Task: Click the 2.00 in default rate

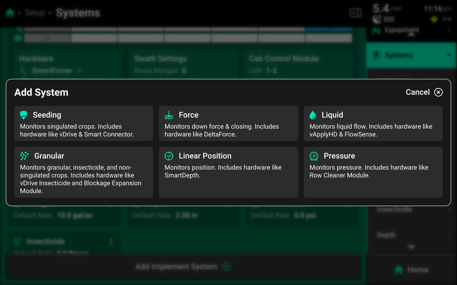Action: [187, 216]
